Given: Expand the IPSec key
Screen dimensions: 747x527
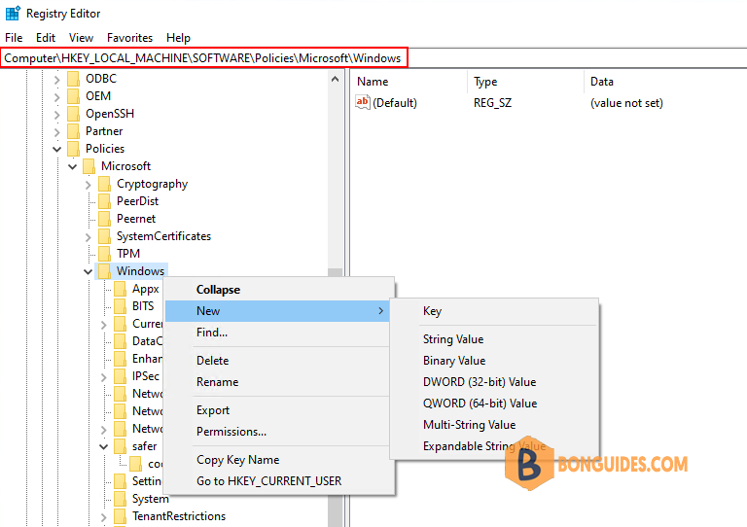Looking at the screenshot, I should 104,377.
